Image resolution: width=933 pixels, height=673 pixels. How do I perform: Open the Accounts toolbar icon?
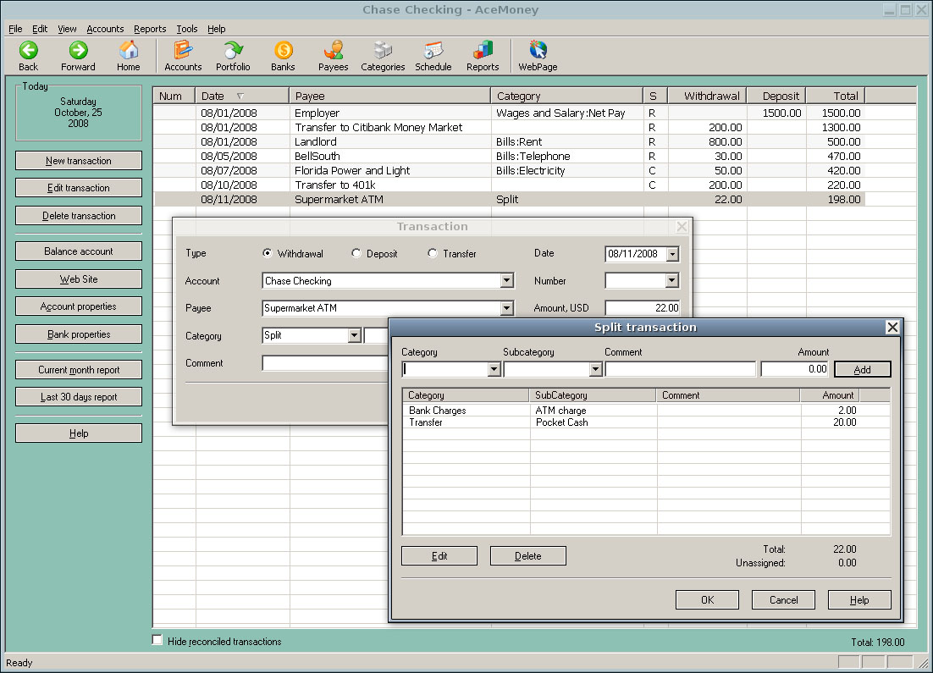pos(183,56)
